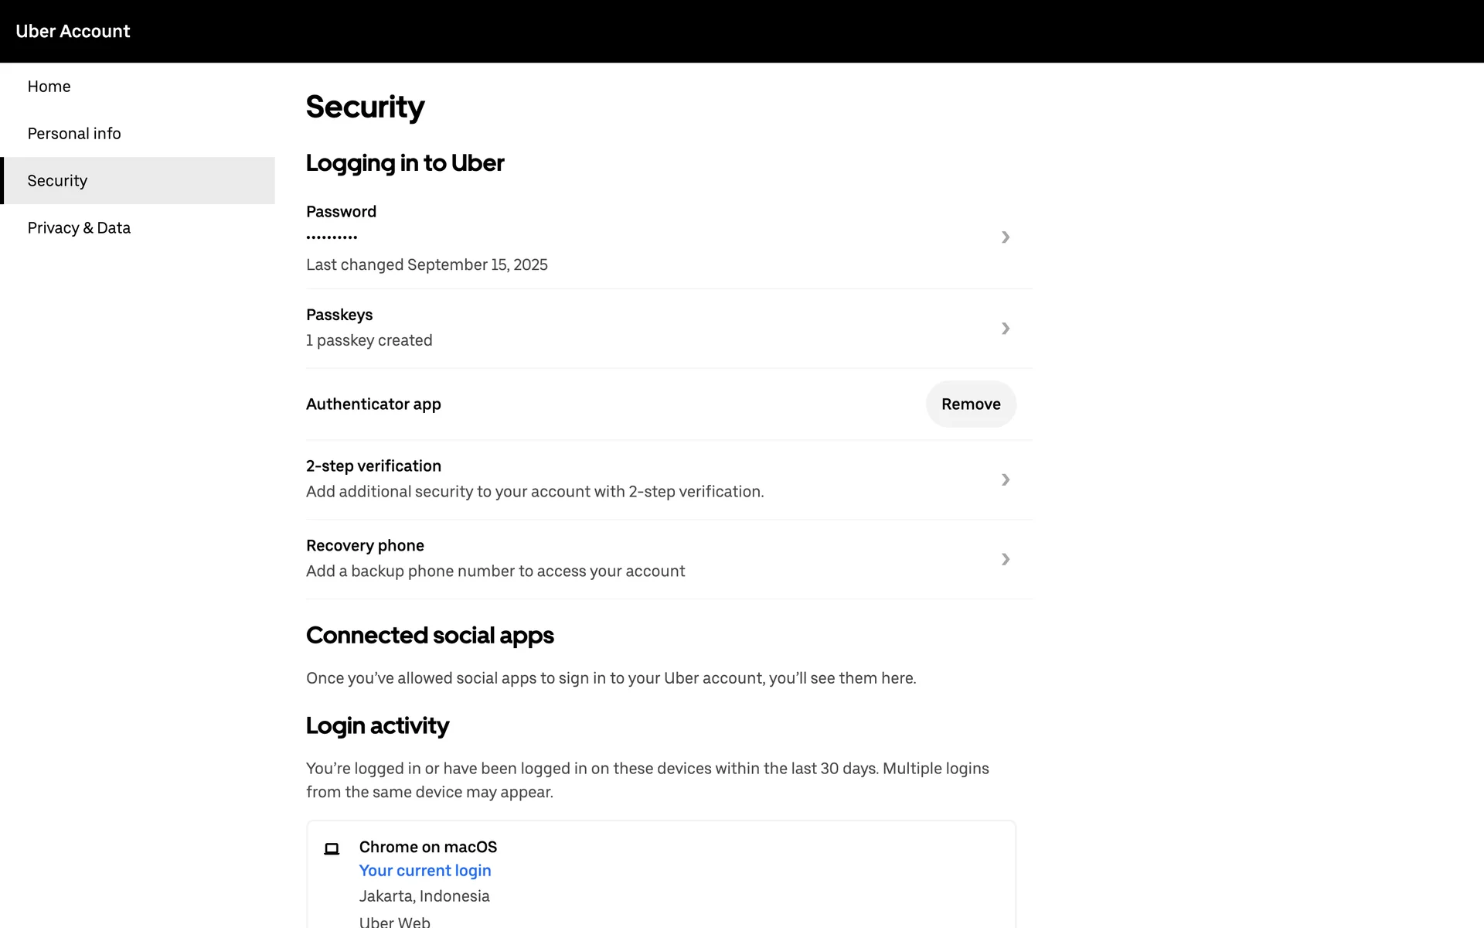Remove the Authenticator app
Screen dimensions: 1484x928
[x=971, y=404]
